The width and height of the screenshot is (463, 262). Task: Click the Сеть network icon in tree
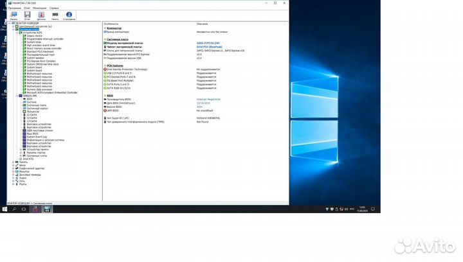click(x=17, y=181)
